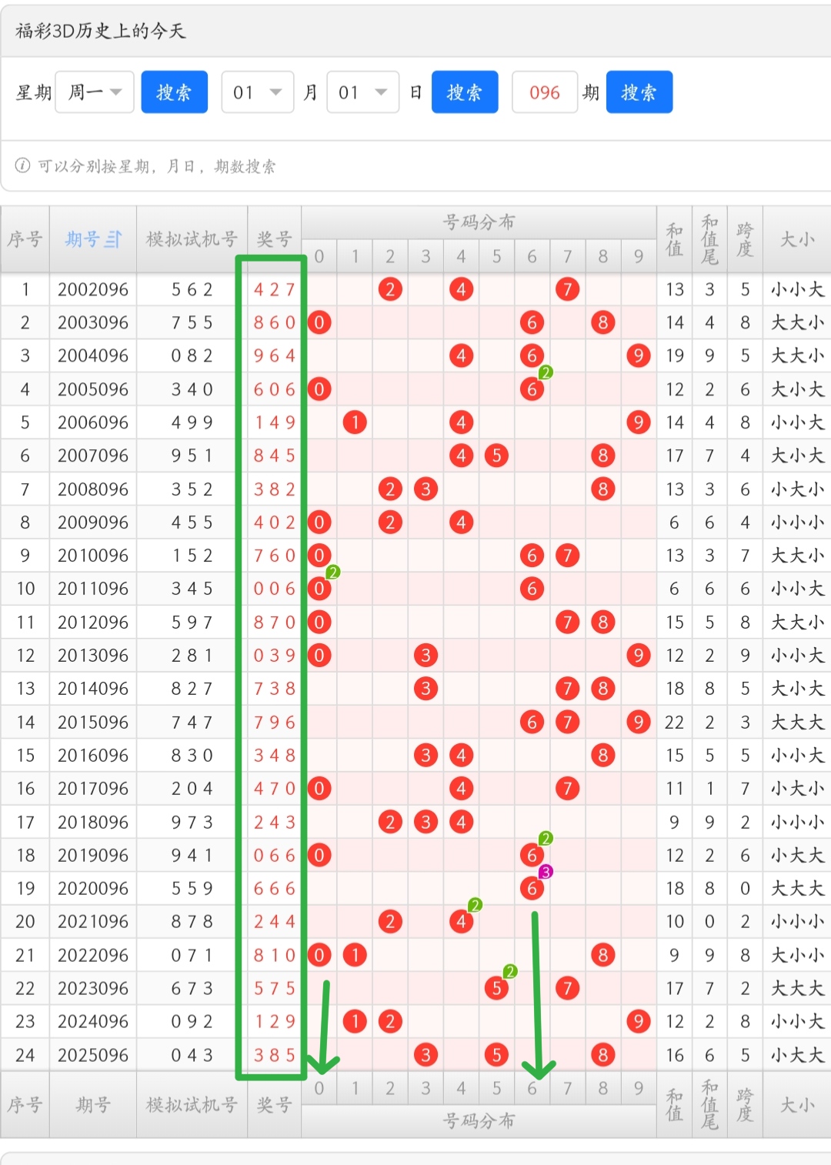
Task: Select the 2025096 issue number cell
Action: (92, 1055)
